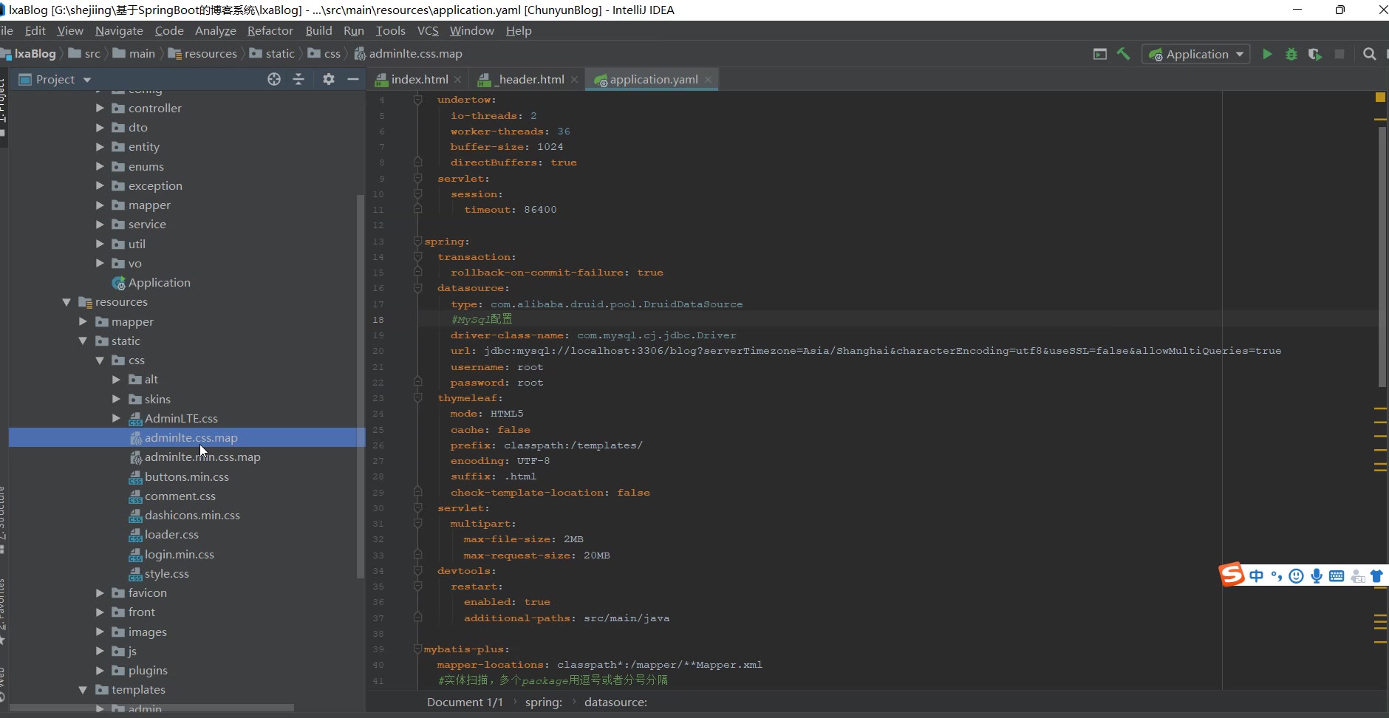This screenshot has height=718, width=1389.
Task: Expand the skins folder
Action: click(x=116, y=399)
